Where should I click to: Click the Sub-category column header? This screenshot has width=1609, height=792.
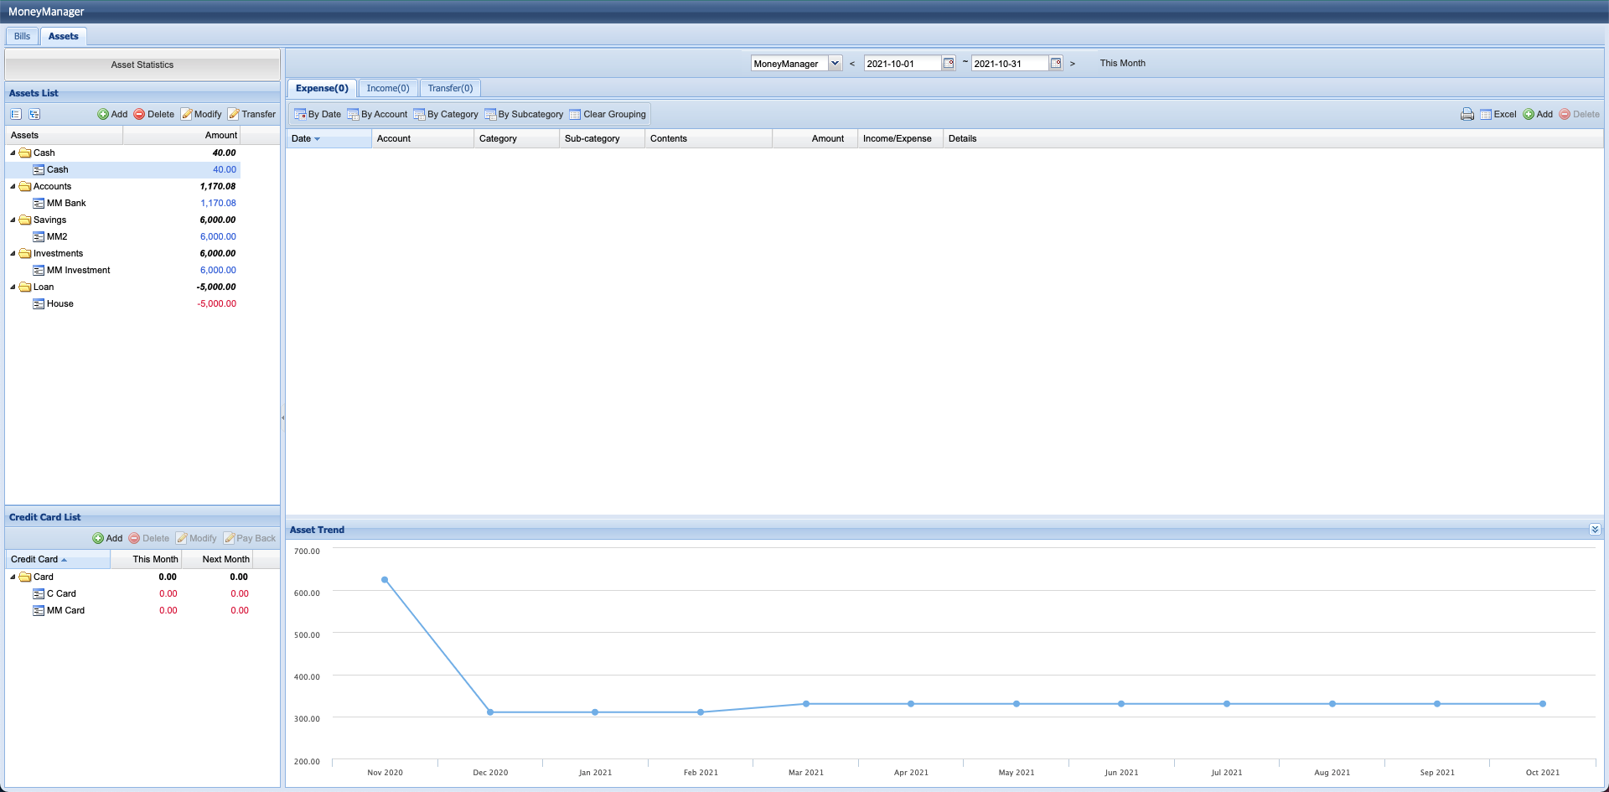603,138
